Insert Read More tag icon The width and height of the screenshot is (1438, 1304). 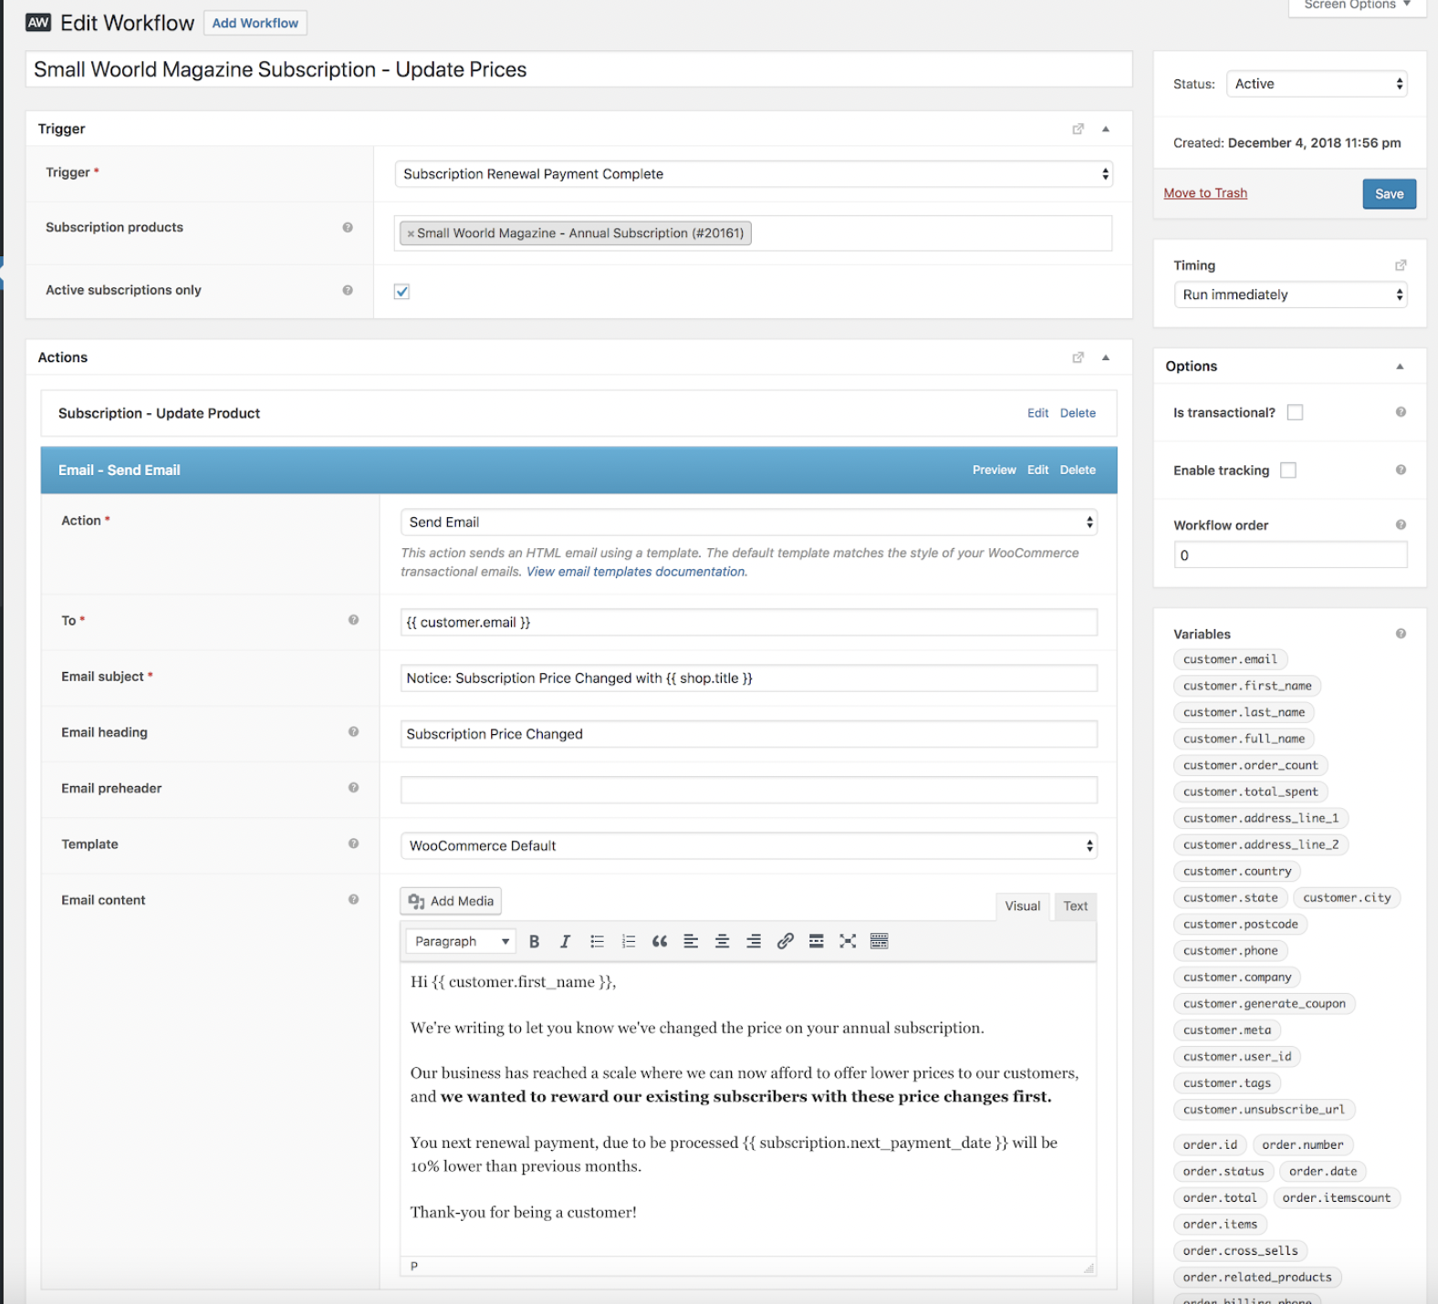(x=817, y=941)
